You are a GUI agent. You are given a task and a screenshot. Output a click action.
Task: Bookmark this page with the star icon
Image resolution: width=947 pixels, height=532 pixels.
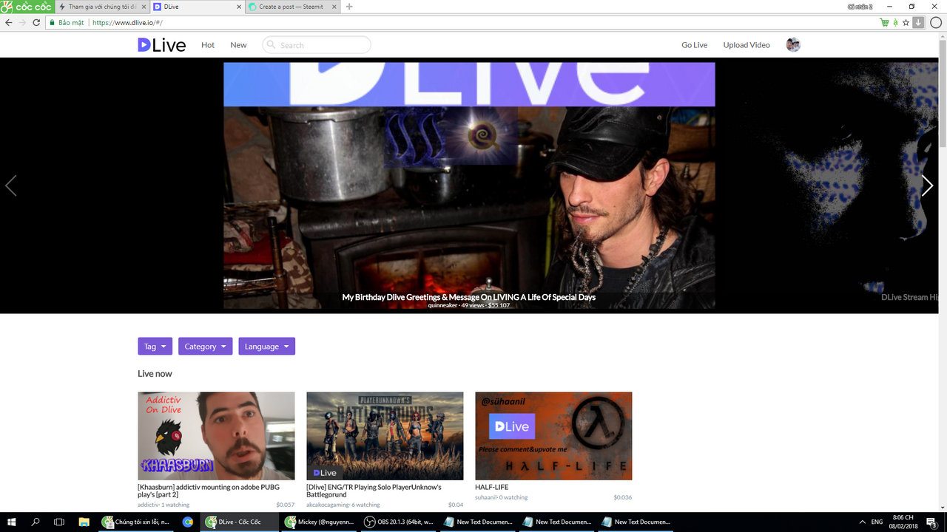click(906, 22)
